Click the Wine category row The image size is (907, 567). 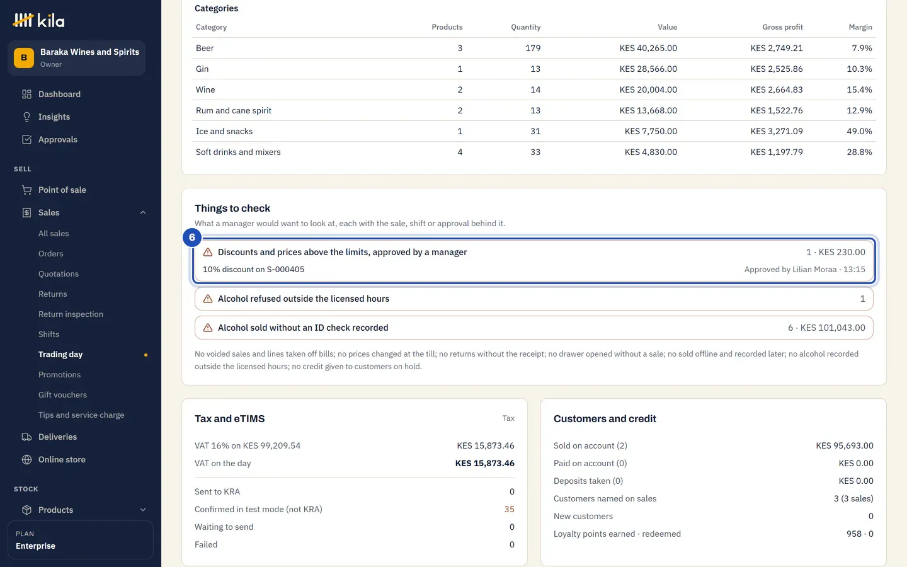pyautogui.click(x=534, y=89)
